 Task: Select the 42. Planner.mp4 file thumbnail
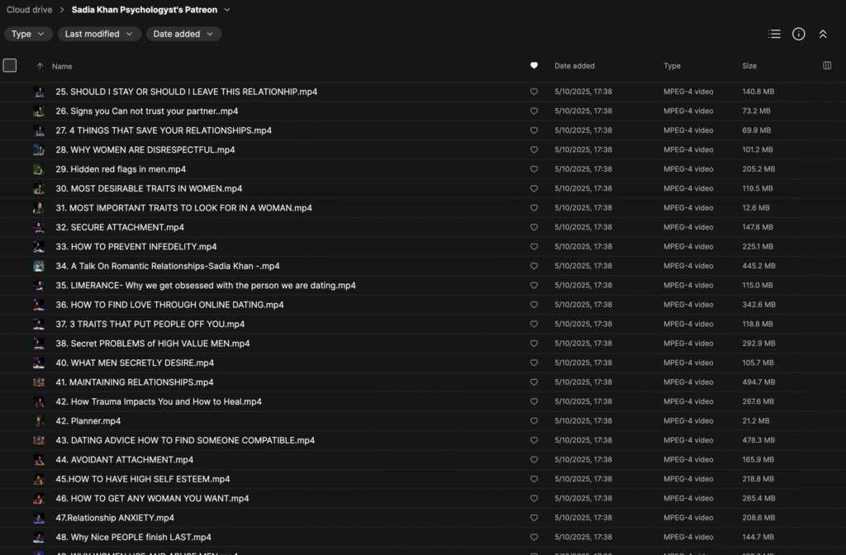point(39,421)
